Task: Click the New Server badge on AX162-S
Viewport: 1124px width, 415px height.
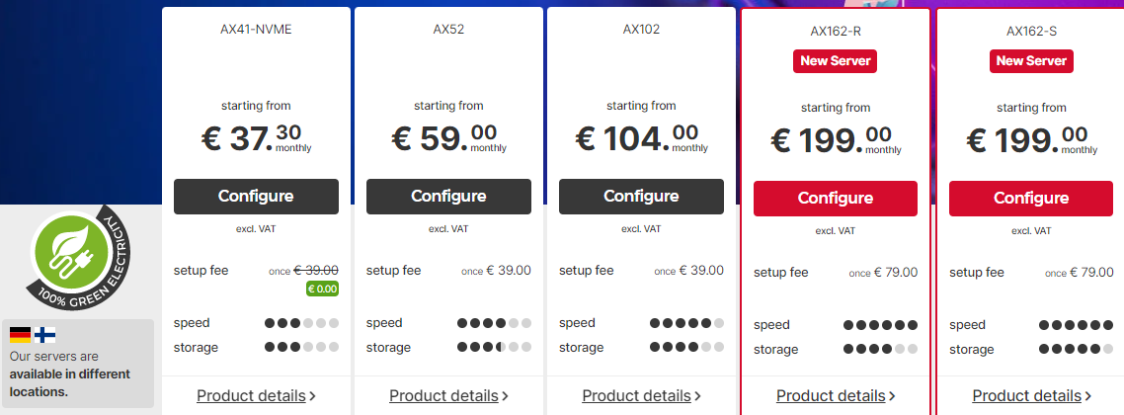Action: (x=1031, y=61)
